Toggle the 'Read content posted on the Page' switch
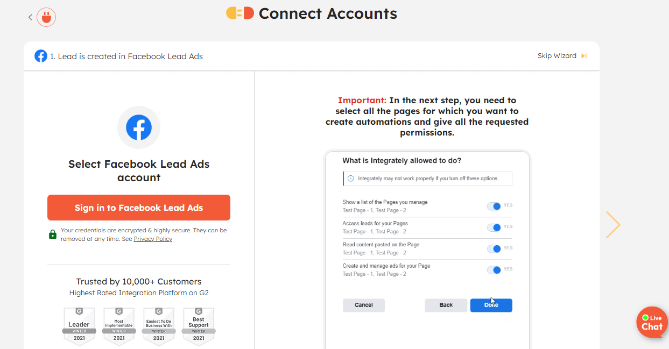This screenshot has height=349, width=669. point(493,248)
